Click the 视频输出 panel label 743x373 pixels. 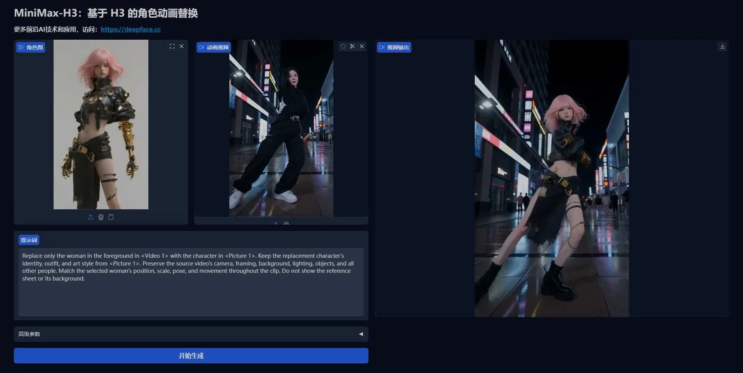click(394, 47)
